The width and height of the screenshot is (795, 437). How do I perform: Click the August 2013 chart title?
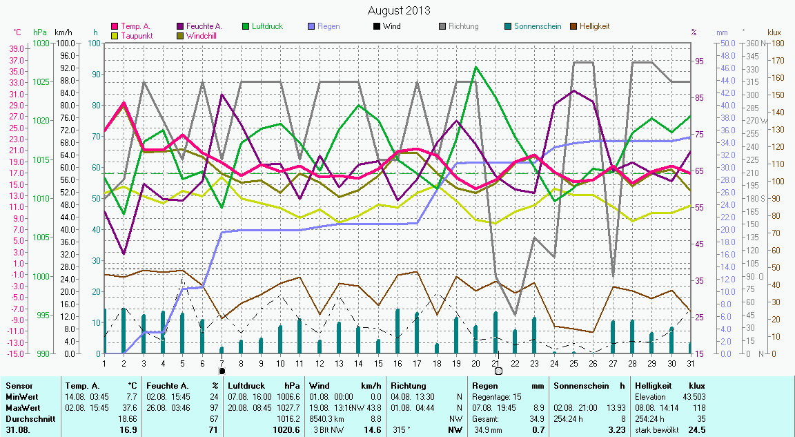click(398, 10)
